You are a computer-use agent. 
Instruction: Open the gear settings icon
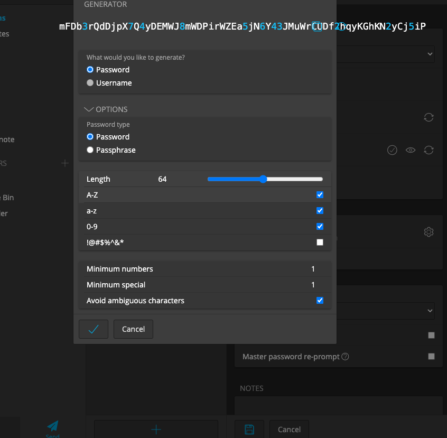(429, 231)
